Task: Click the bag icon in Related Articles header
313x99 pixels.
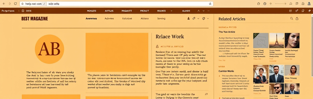Action: pyautogui.click(x=297, y=19)
